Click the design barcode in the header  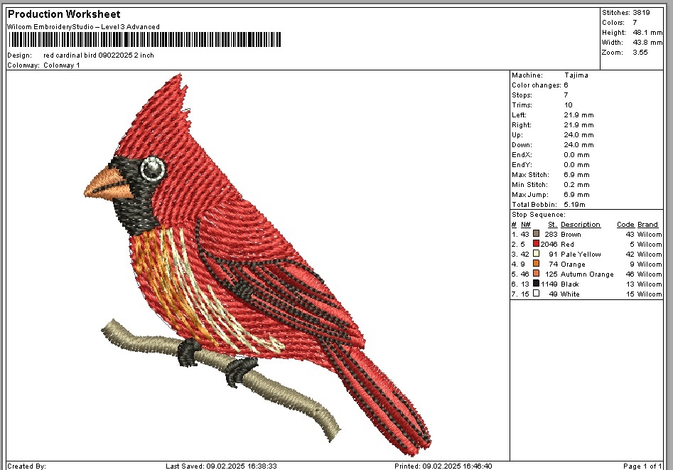pos(144,40)
